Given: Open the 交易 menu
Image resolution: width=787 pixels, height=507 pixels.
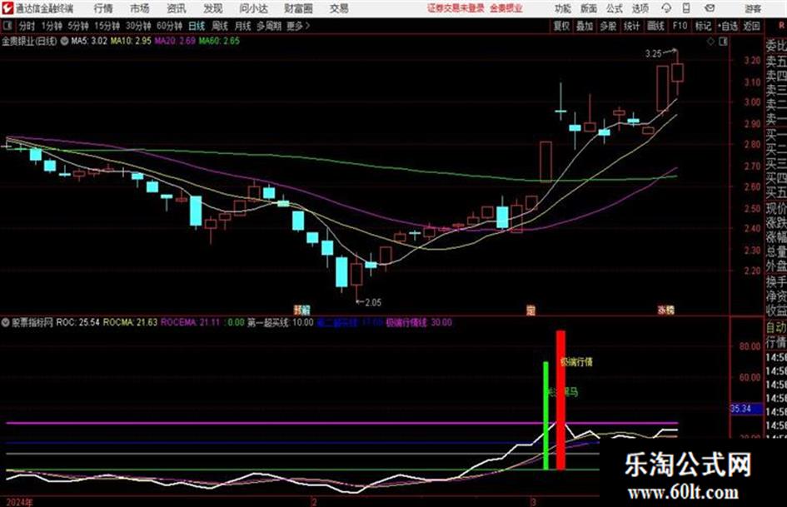Looking at the screenshot, I should pos(339,8).
